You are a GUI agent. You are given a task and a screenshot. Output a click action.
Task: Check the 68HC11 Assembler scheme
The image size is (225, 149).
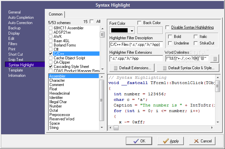pos(50,28)
